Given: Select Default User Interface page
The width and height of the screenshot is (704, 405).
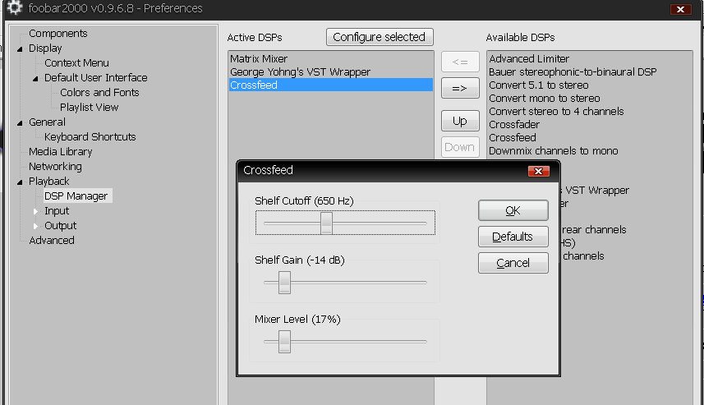Looking at the screenshot, I should click(95, 78).
